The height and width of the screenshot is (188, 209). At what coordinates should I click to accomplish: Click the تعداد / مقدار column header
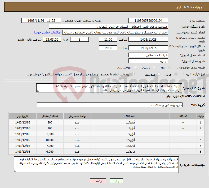(x=50, y=116)
